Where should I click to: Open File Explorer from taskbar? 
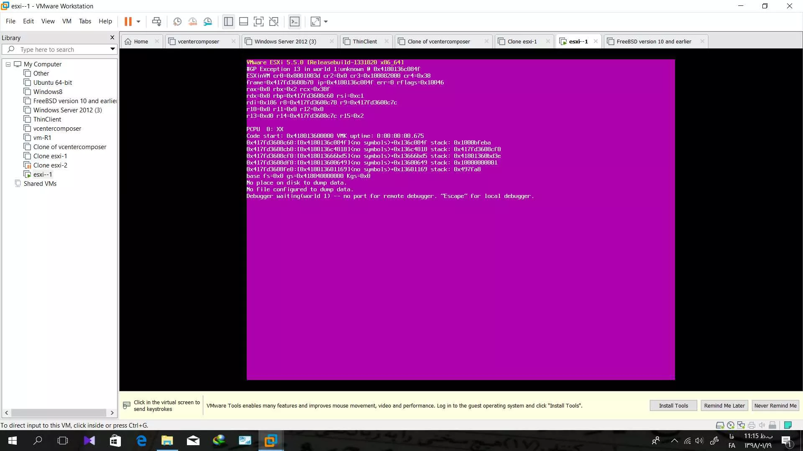pyautogui.click(x=167, y=441)
